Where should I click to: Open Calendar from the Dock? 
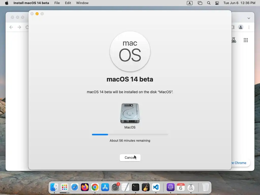(x=181, y=187)
